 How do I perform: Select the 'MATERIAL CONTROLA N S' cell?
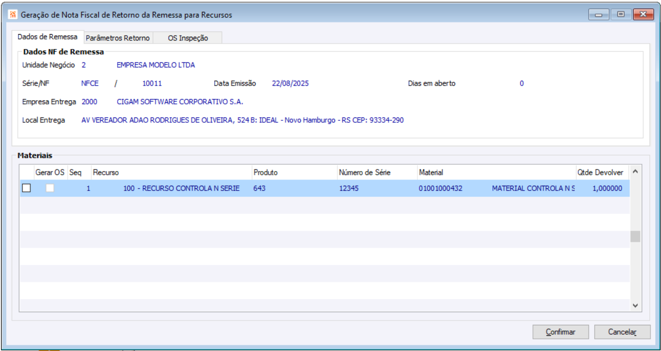click(533, 188)
